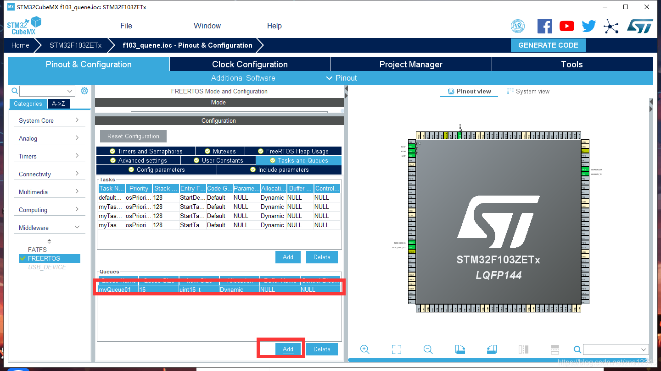Click the GENERATE CODE button
Image resolution: width=661 pixels, height=371 pixels.
pyautogui.click(x=548, y=45)
